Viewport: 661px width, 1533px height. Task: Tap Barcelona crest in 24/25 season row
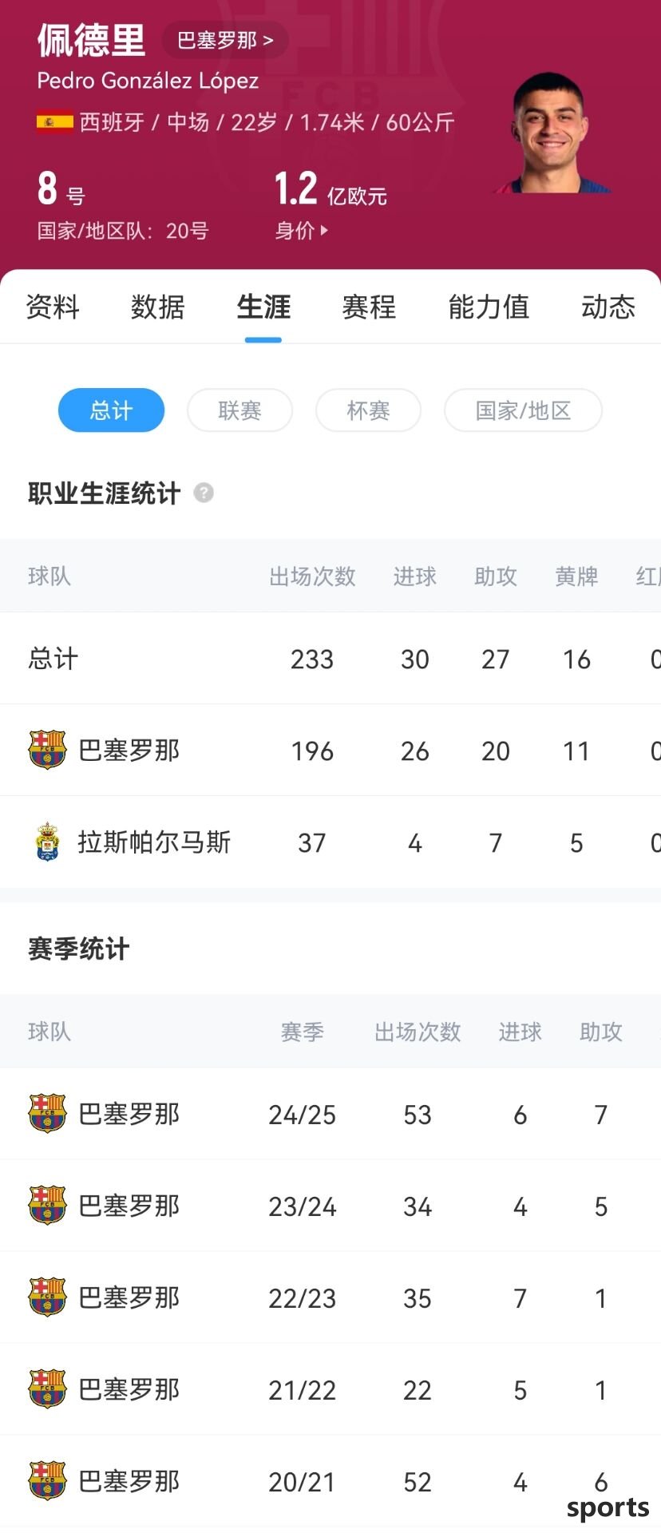47,1113
